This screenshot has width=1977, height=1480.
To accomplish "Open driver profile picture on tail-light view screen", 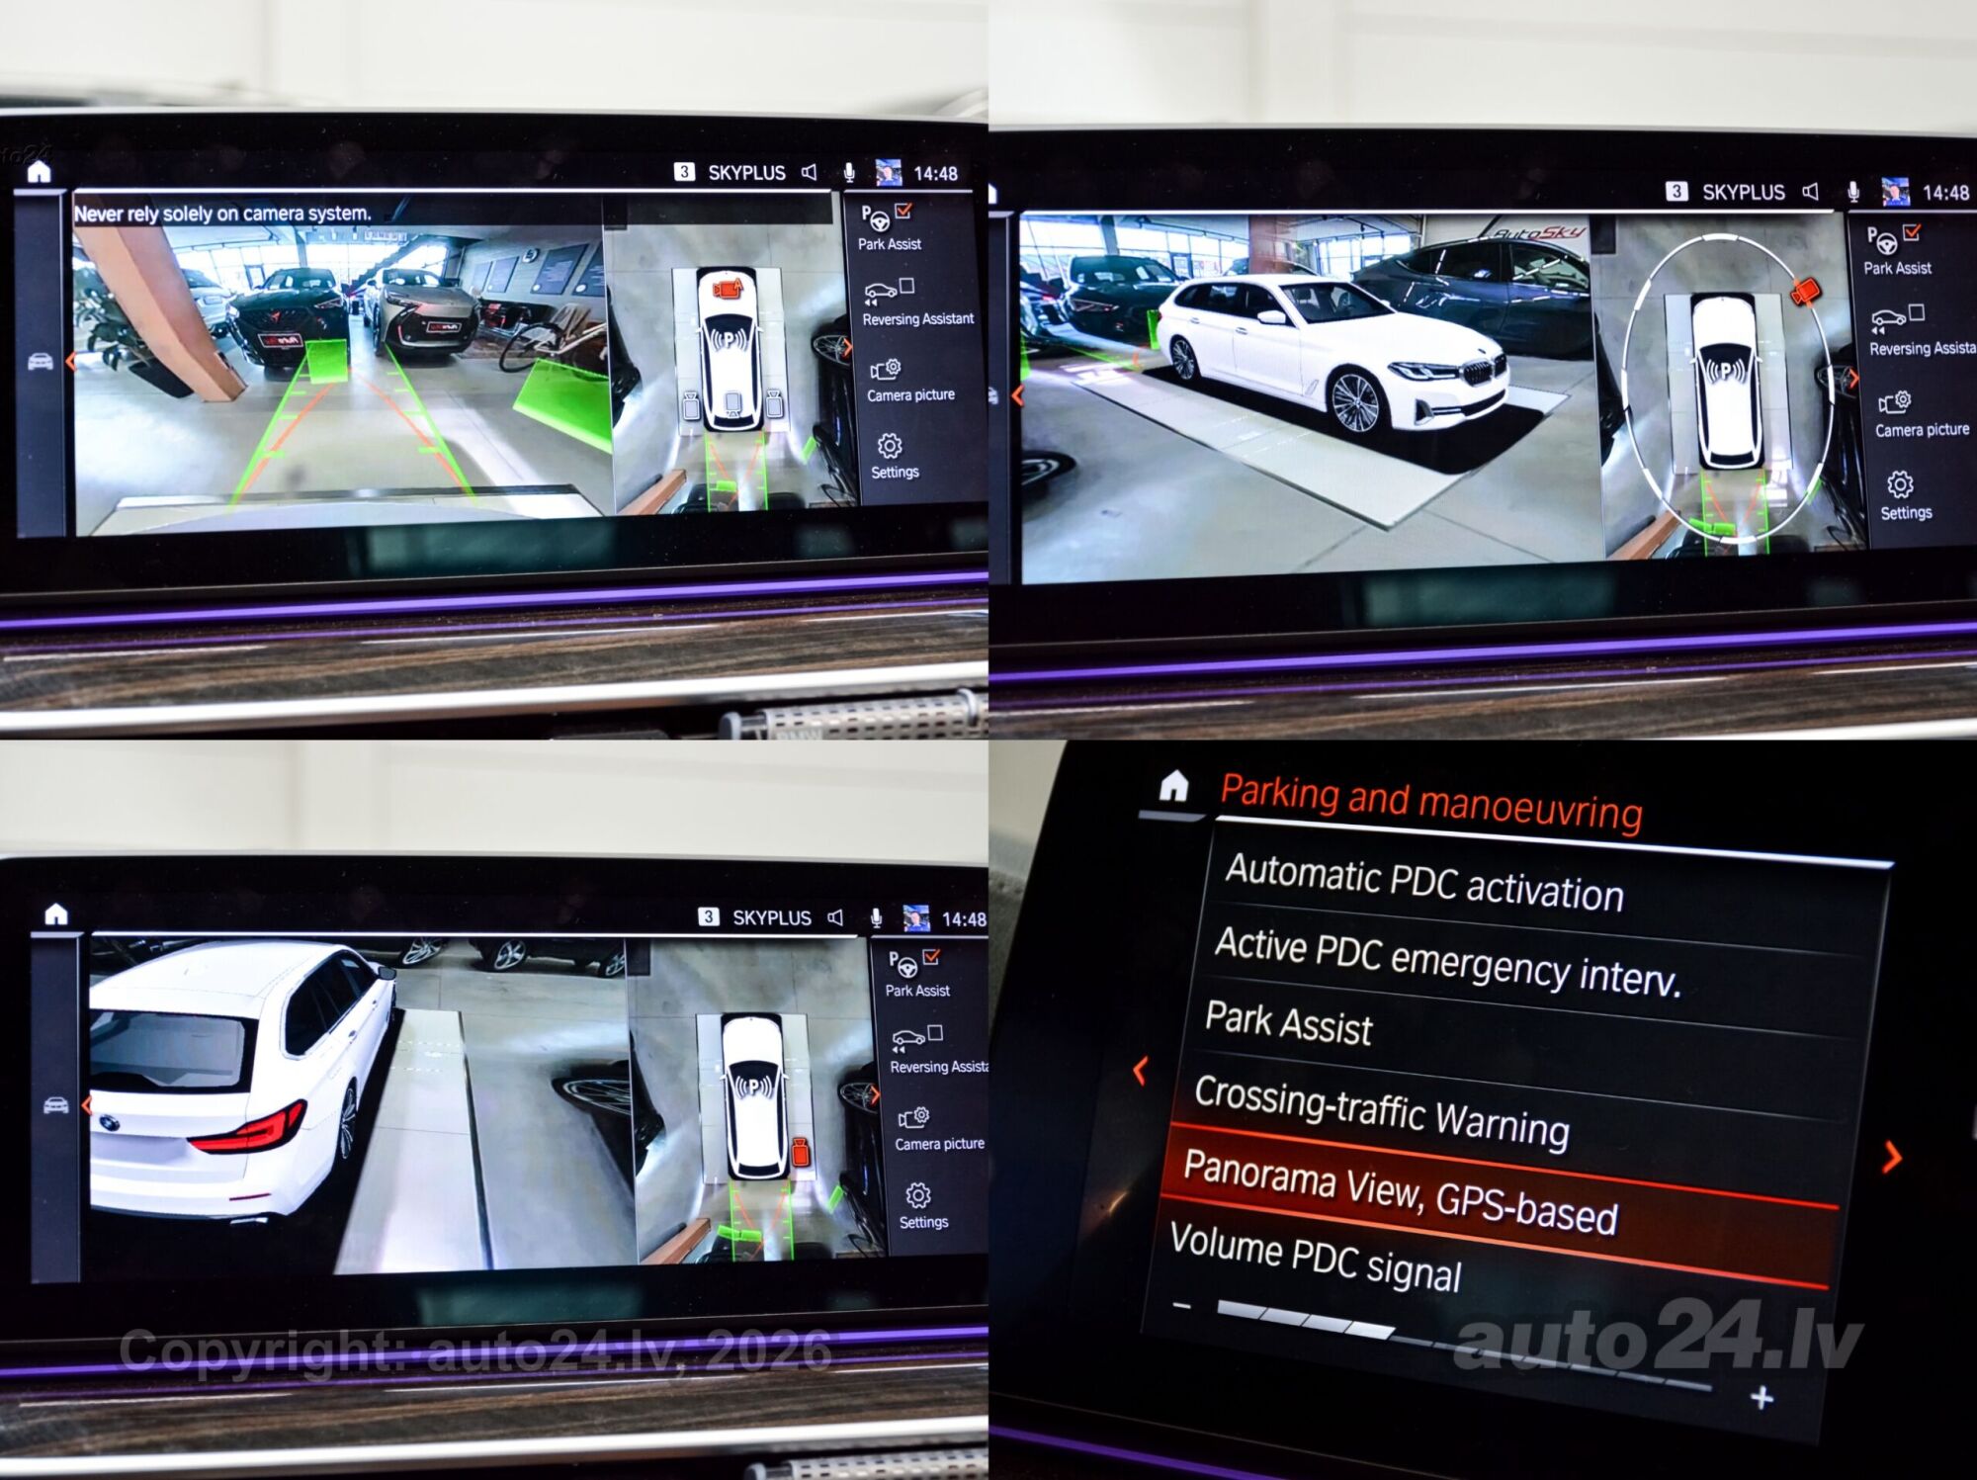I will (916, 918).
